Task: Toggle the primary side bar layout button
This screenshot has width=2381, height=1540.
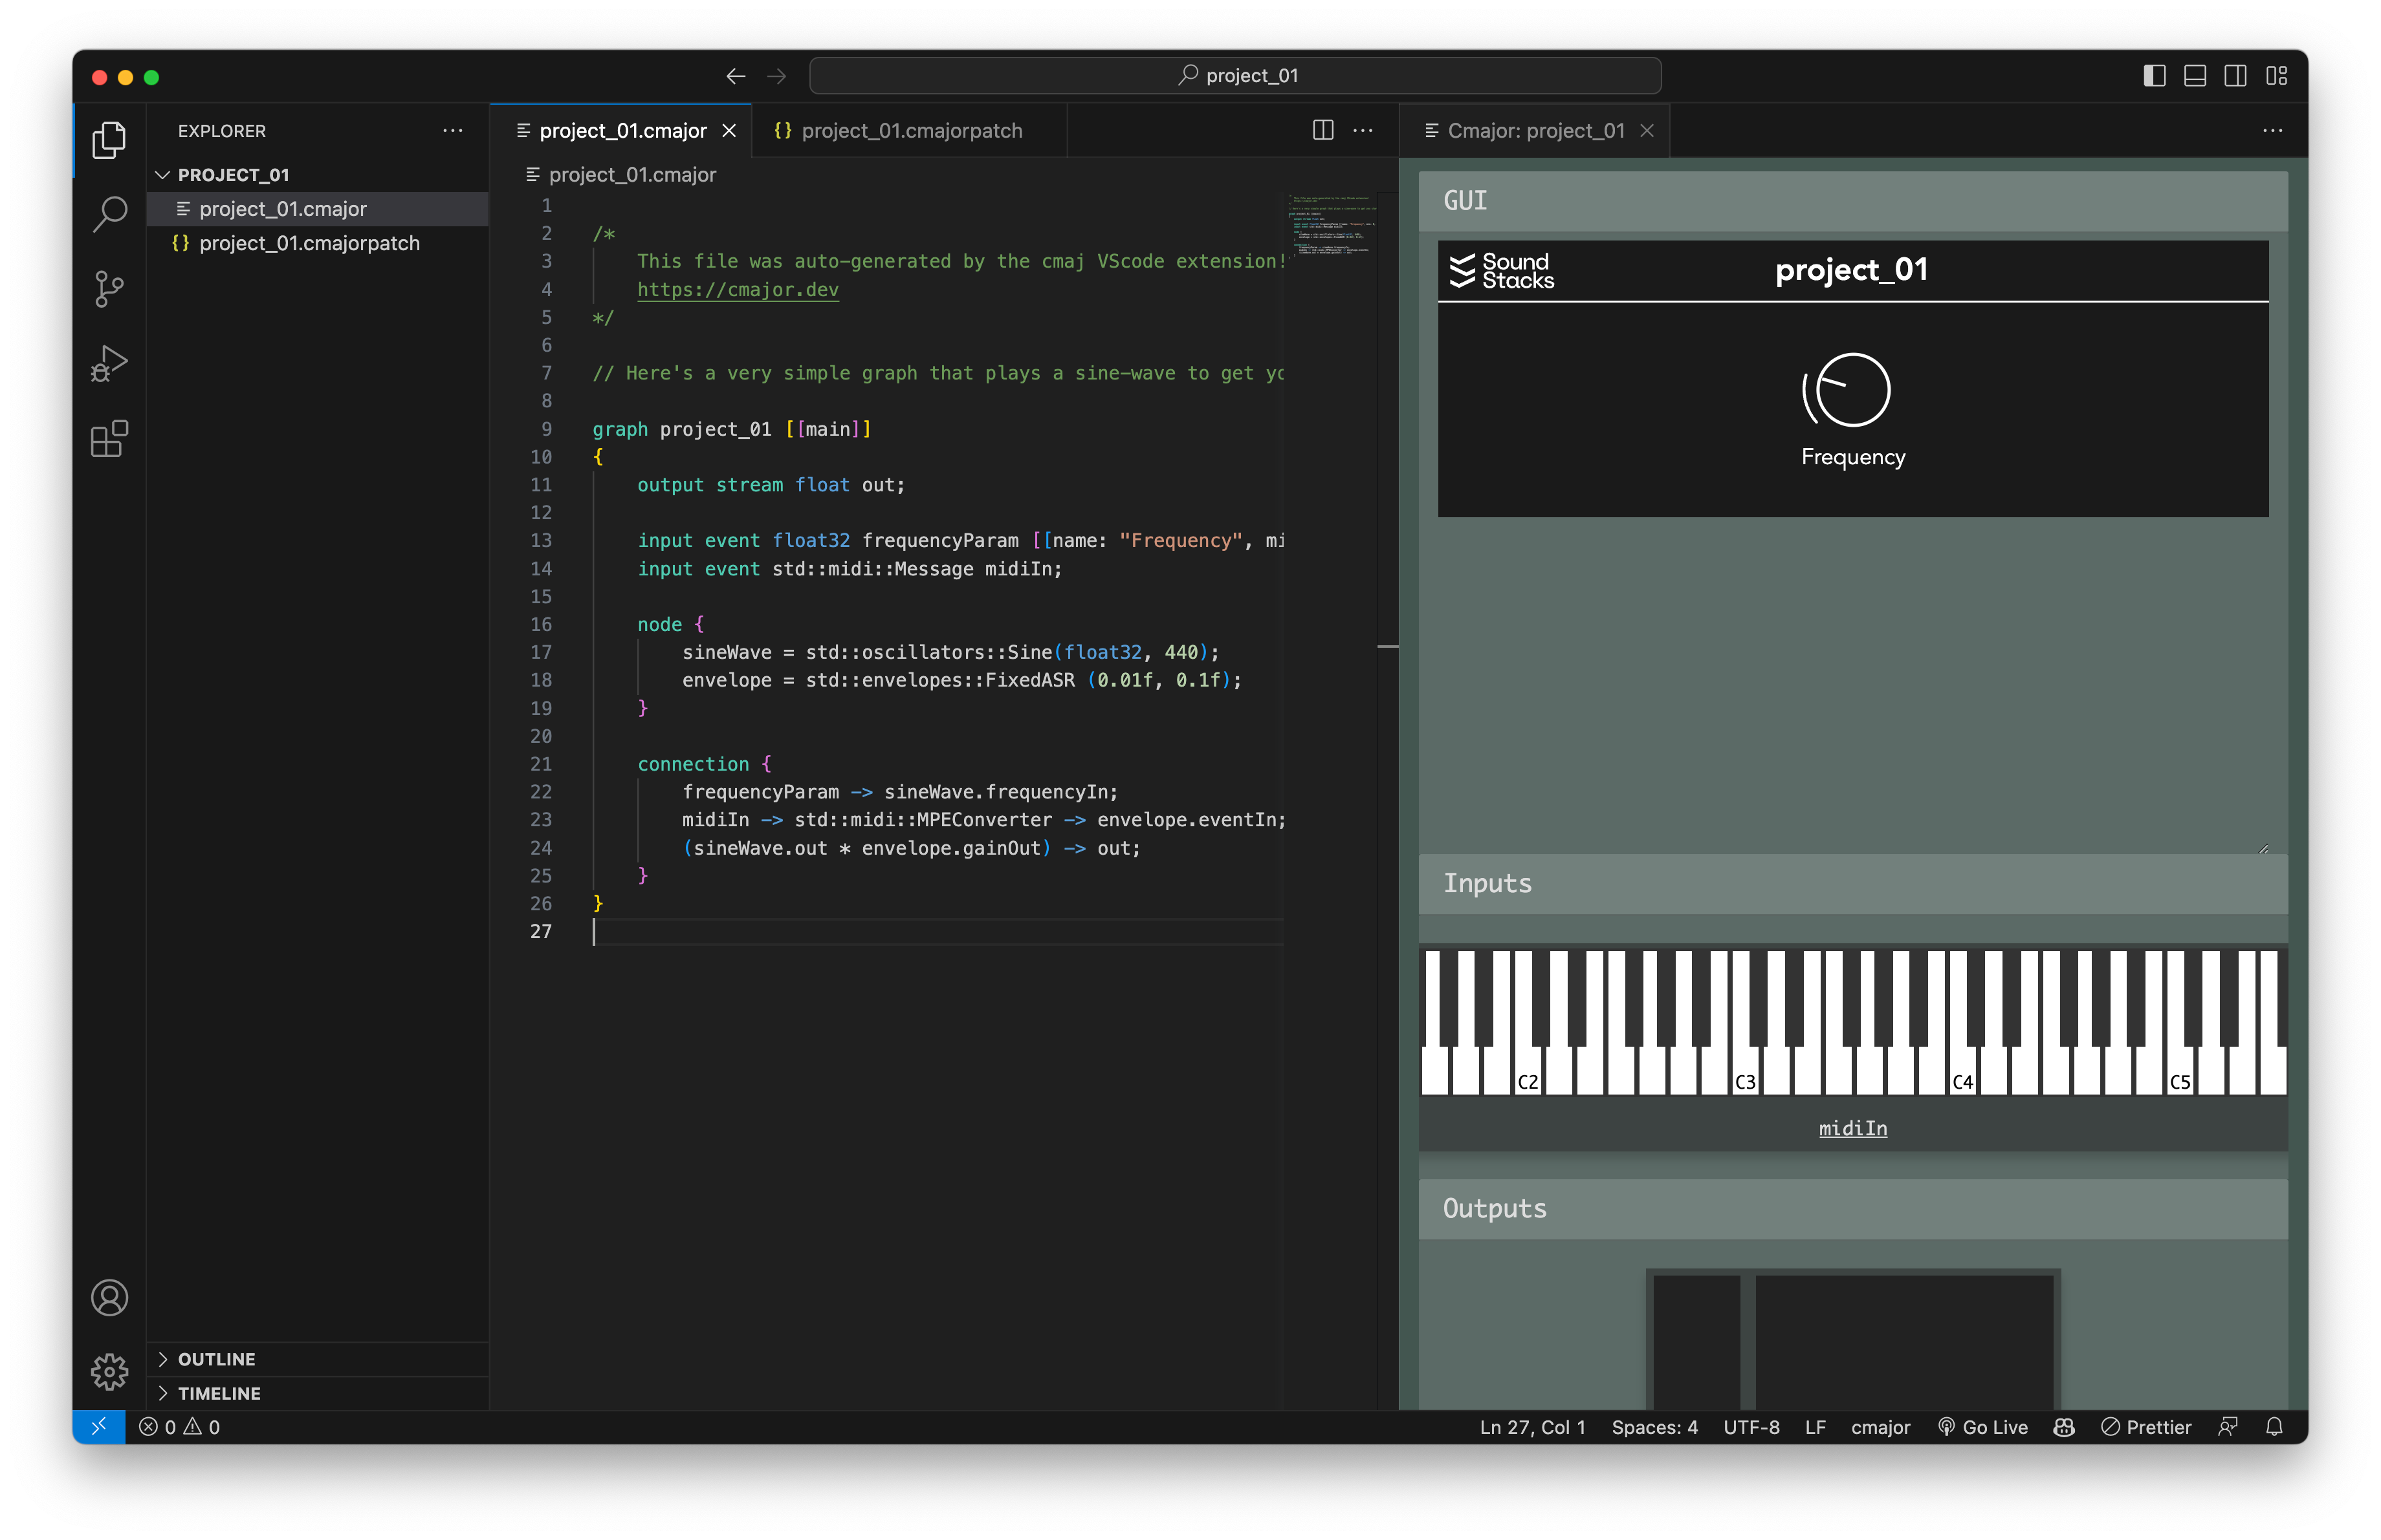Action: 2154,76
